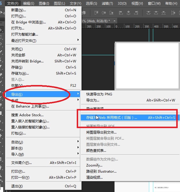Click the Align left edges icon
Viewport: 180px width, 192px height.
point(121,13)
